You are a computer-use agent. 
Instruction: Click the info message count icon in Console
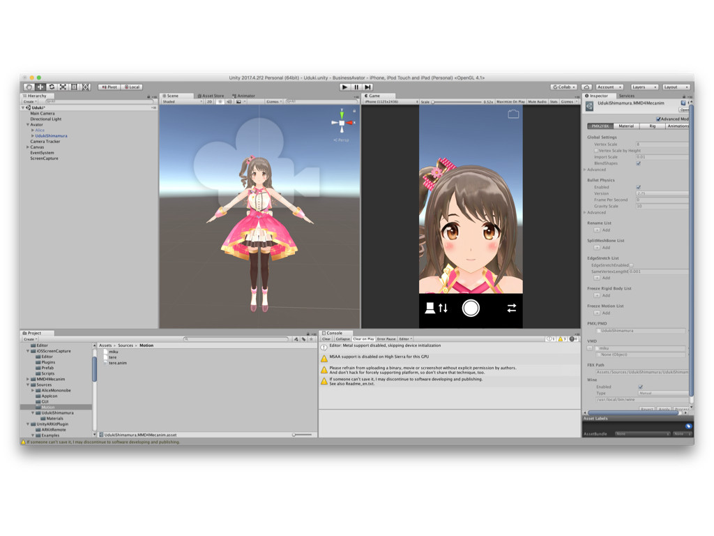[x=551, y=339]
